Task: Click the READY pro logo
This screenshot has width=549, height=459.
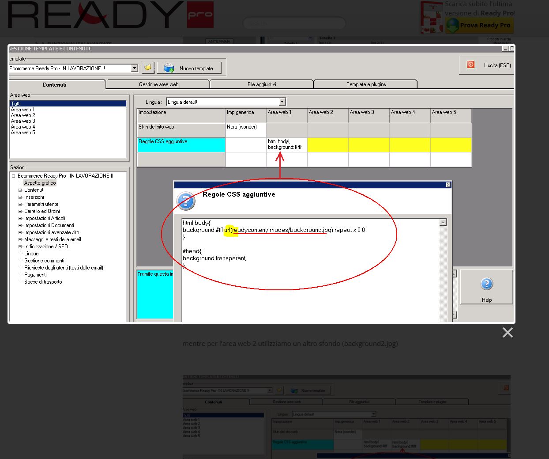Action: (111, 15)
